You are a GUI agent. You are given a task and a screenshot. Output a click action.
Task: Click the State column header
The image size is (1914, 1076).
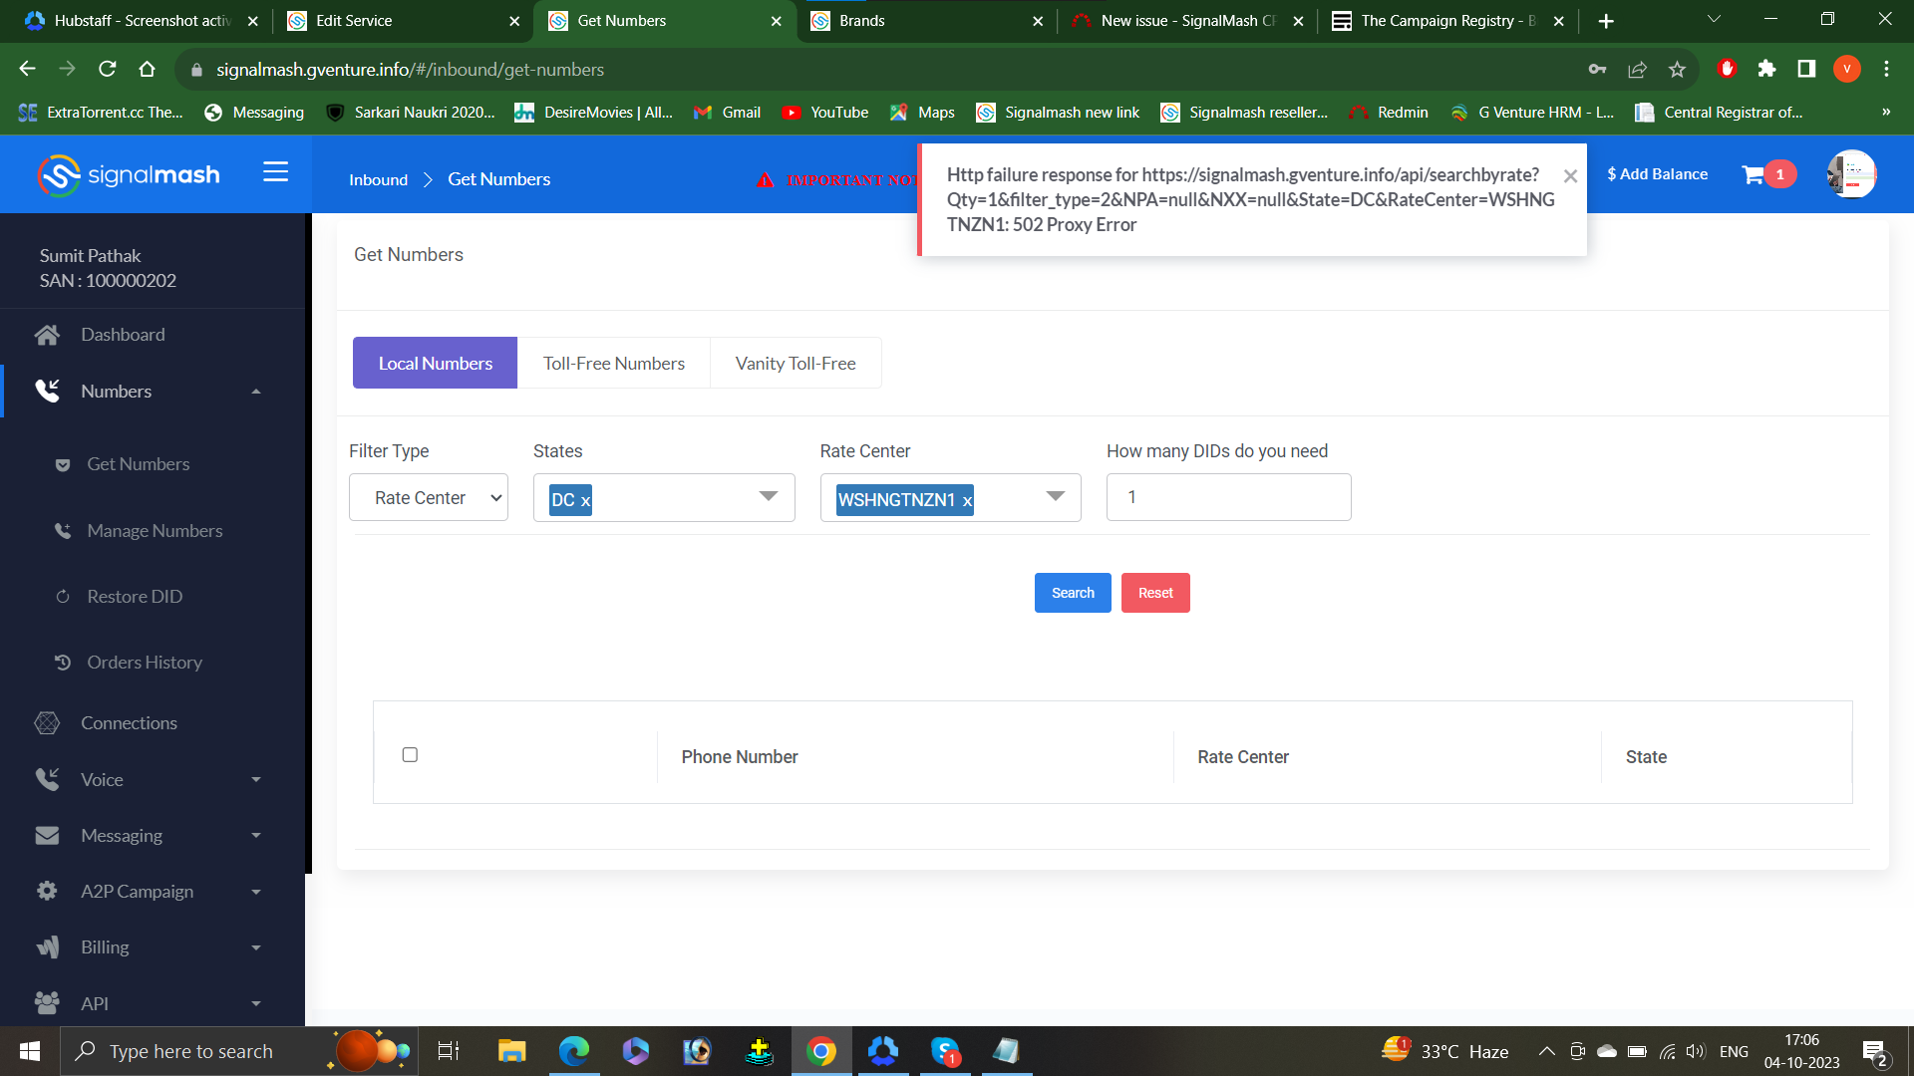click(x=1646, y=757)
